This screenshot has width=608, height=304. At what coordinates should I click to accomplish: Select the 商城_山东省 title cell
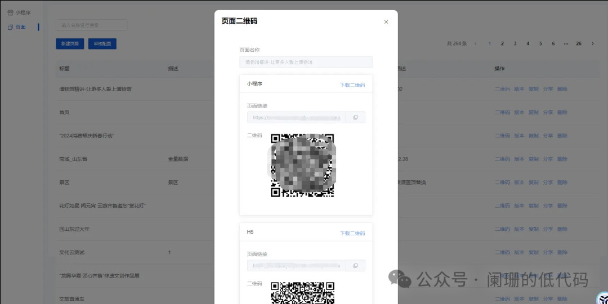point(73,159)
